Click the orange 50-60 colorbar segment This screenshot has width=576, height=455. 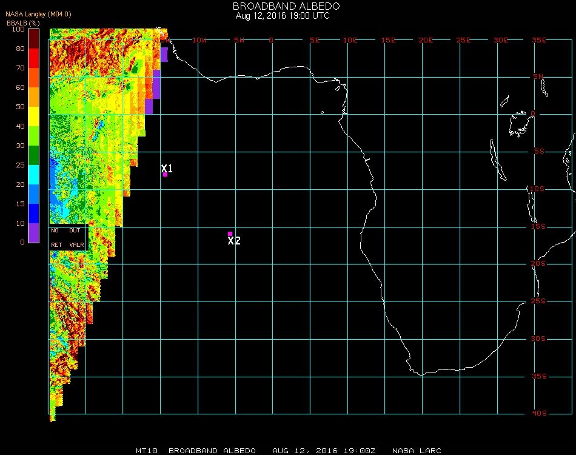34,97
